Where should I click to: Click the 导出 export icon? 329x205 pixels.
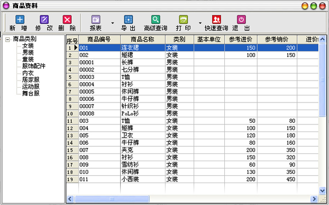click(x=128, y=20)
